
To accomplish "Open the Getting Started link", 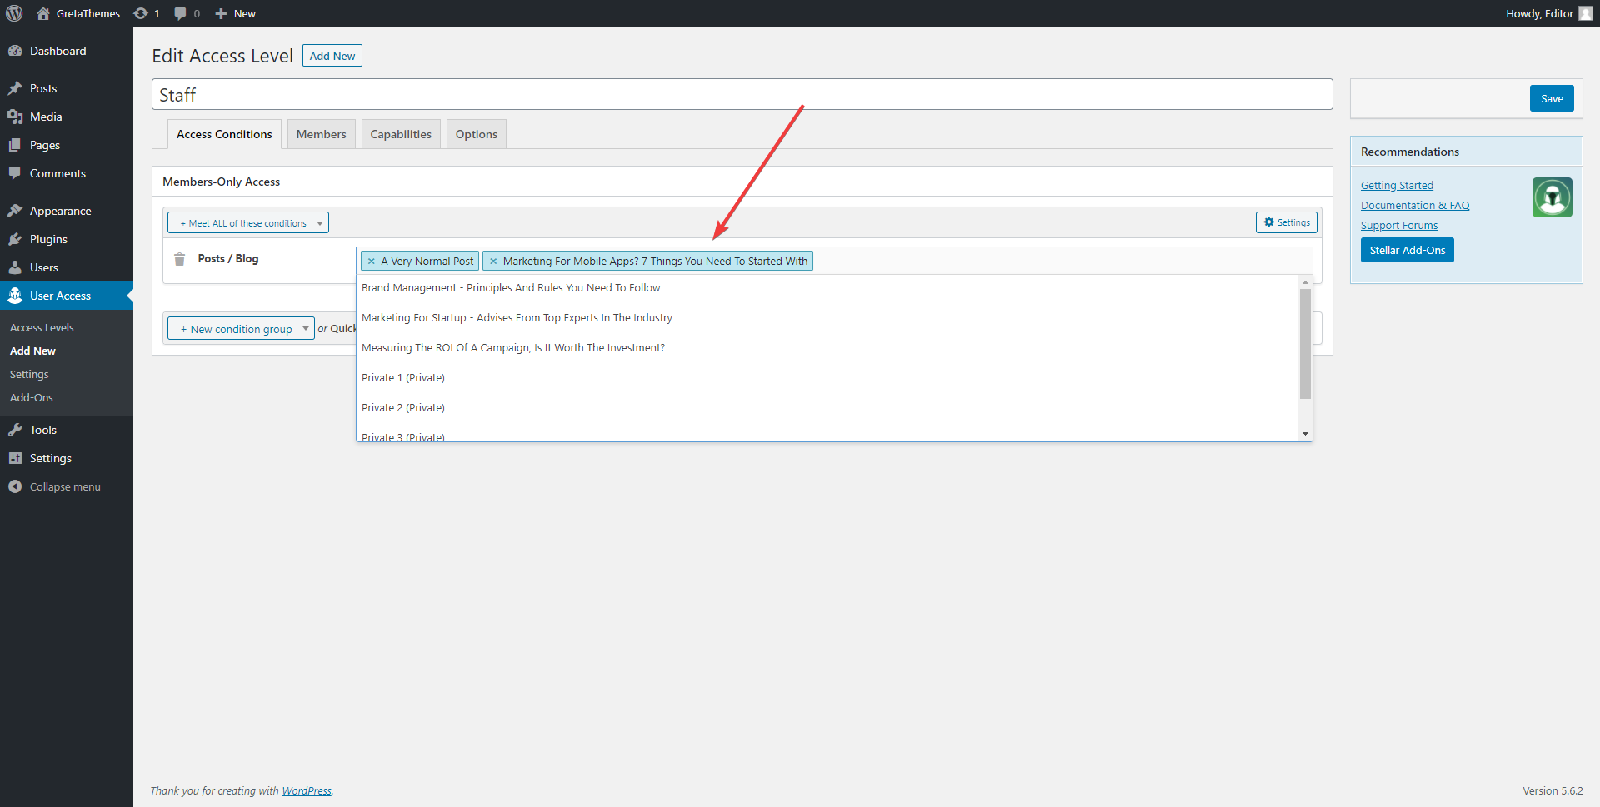I will tap(1397, 185).
